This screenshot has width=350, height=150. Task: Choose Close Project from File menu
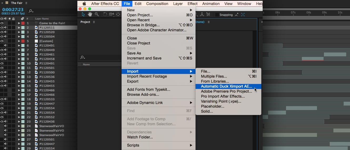point(159,43)
